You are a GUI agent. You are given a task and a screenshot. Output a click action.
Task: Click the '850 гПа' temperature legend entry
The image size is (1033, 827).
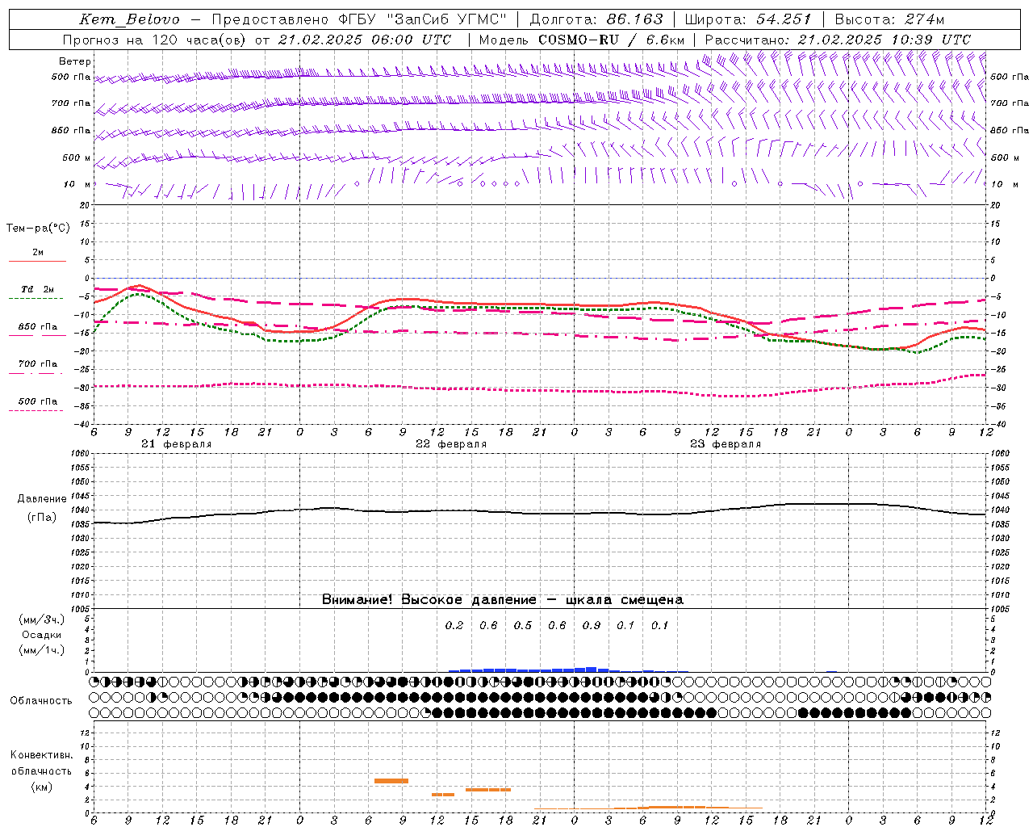[x=38, y=327]
